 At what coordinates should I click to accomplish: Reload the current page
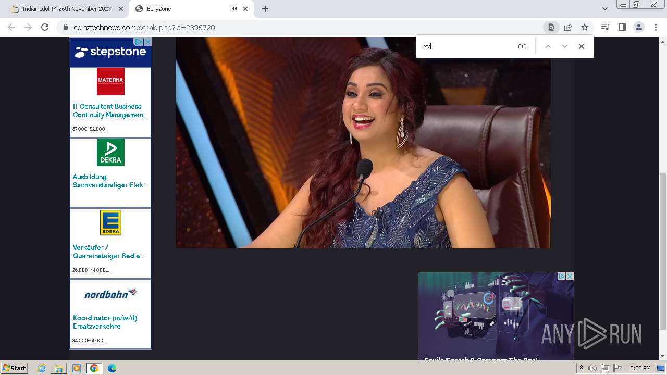(45, 27)
